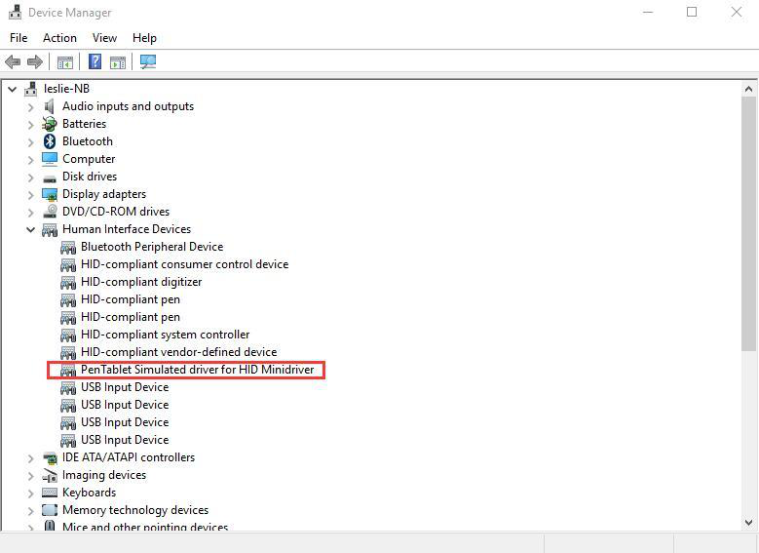Screen dimensions: 759x553
Task: Open the Help menu
Action: tap(144, 38)
